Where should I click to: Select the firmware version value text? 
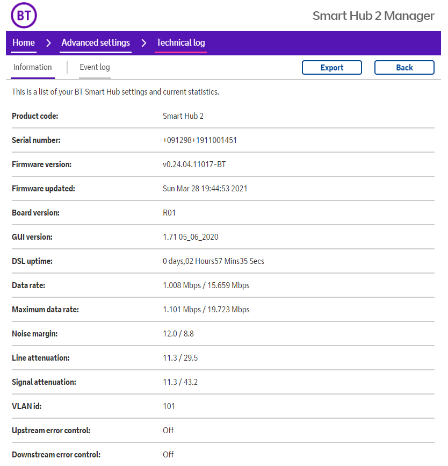(x=194, y=164)
